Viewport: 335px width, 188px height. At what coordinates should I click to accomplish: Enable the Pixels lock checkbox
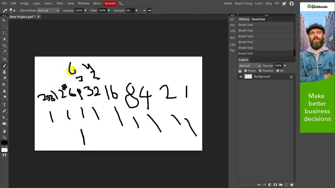[245, 71]
